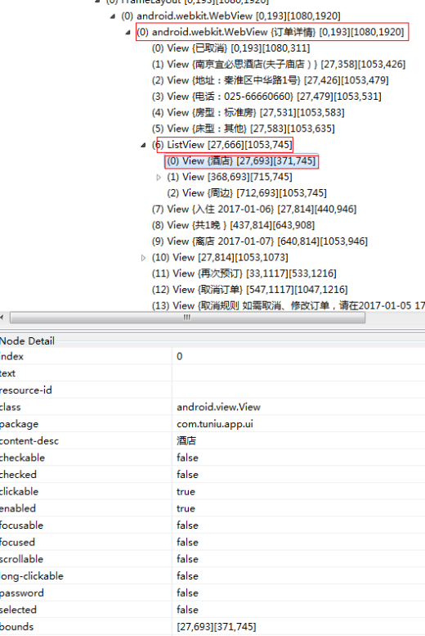Select the View 酒店 tree row
This screenshot has width=425, height=636.
[241, 161]
